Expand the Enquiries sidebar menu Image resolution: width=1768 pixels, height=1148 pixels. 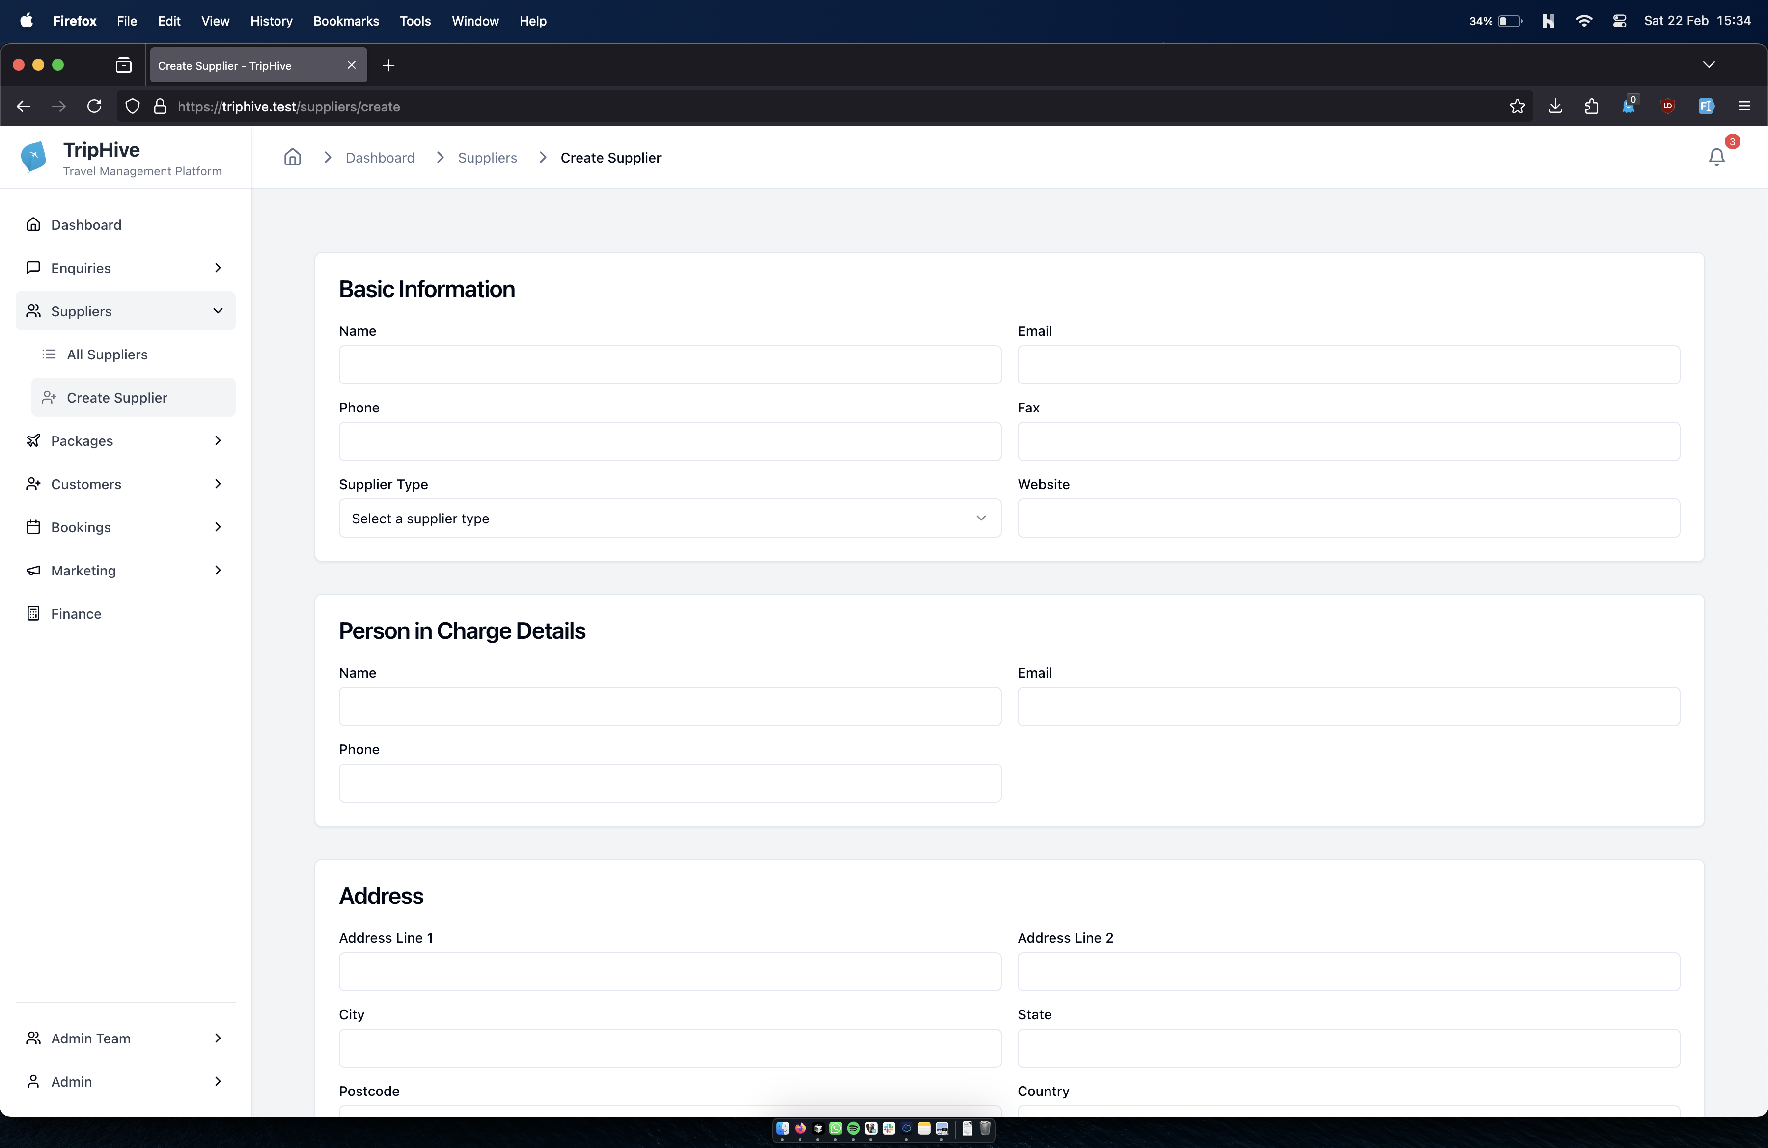point(126,268)
